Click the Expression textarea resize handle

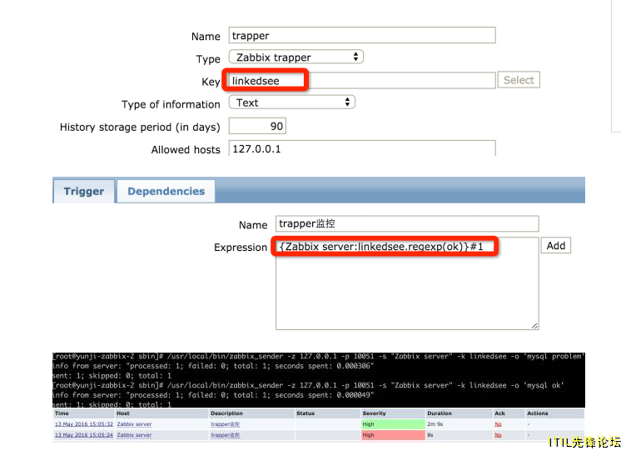pyautogui.click(x=534, y=326)
